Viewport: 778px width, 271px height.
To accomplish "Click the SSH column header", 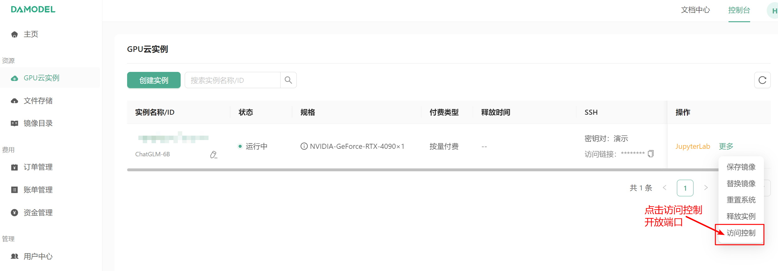I will [591, 112].
